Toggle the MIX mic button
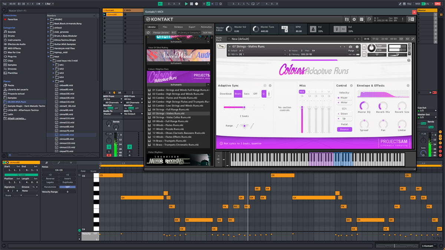 [x=302, y=91]
